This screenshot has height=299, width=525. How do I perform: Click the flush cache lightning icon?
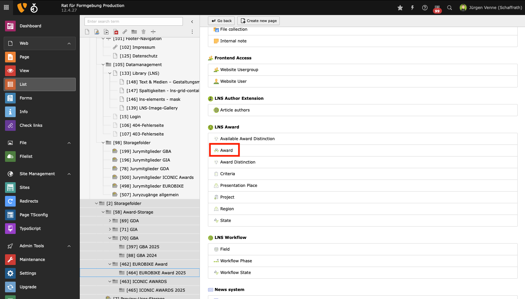[x=412, y=8]
